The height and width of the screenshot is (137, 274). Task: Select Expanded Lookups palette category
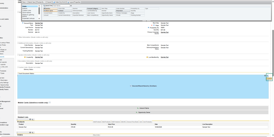pyautogui.click(x=28, y=18)
